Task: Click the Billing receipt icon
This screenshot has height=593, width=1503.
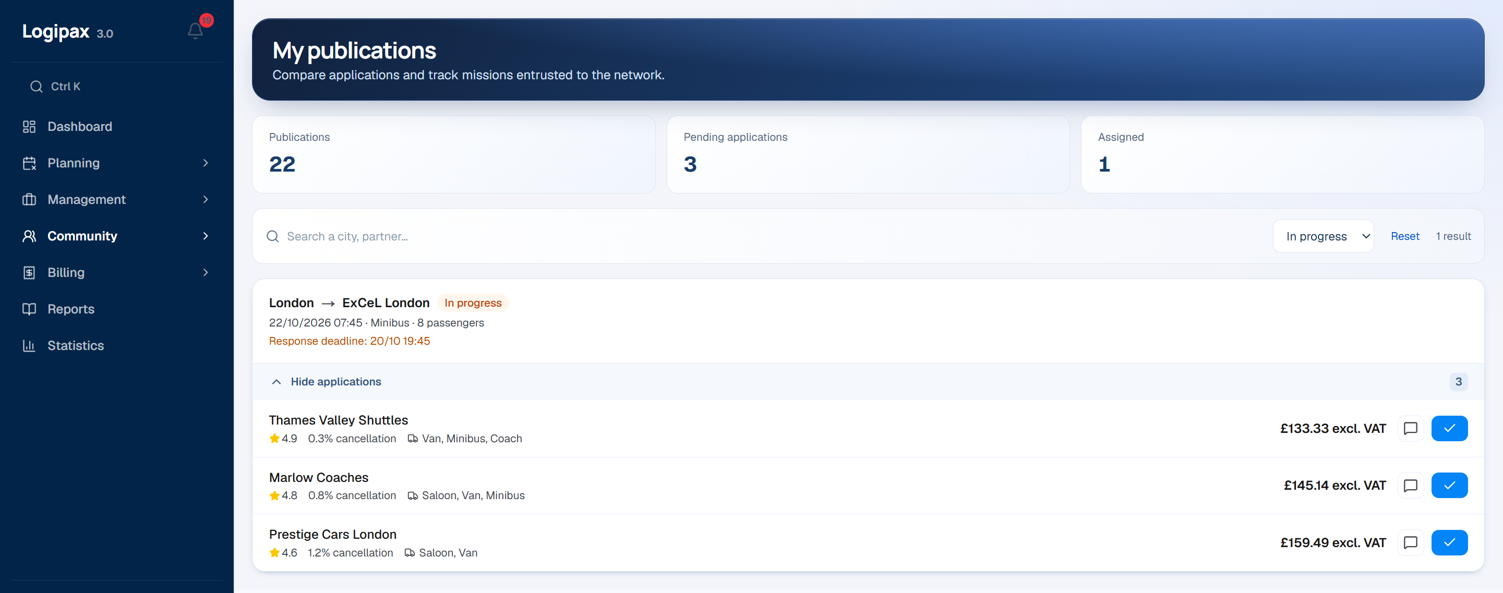Action: click(29, 272)
